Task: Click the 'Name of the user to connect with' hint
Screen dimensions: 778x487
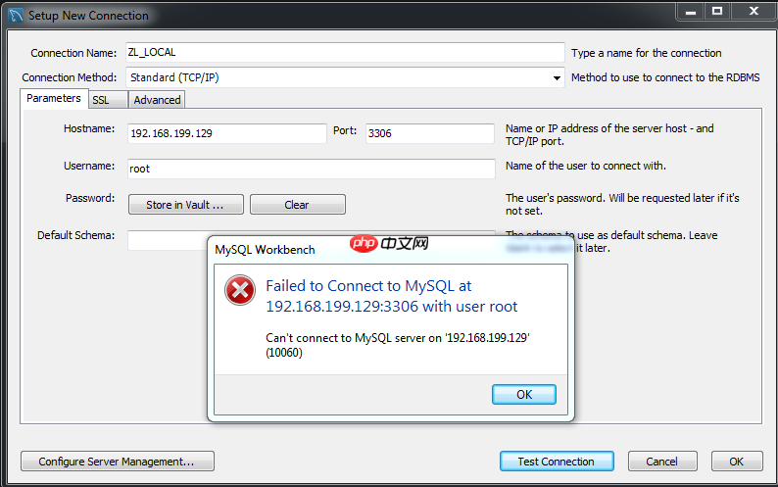Action: click(x=586, y=166)
